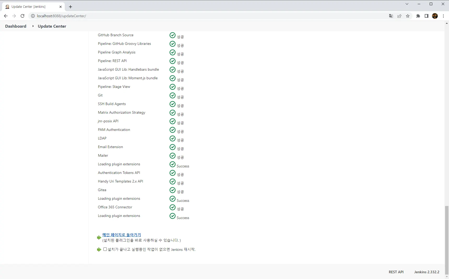
Task: Bookmark this tab with star icon
Action: click(408, 16)
